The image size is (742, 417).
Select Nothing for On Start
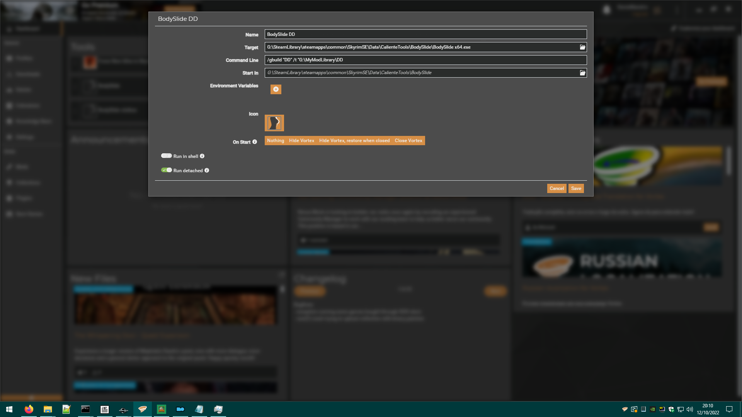(x=276, y=141)
